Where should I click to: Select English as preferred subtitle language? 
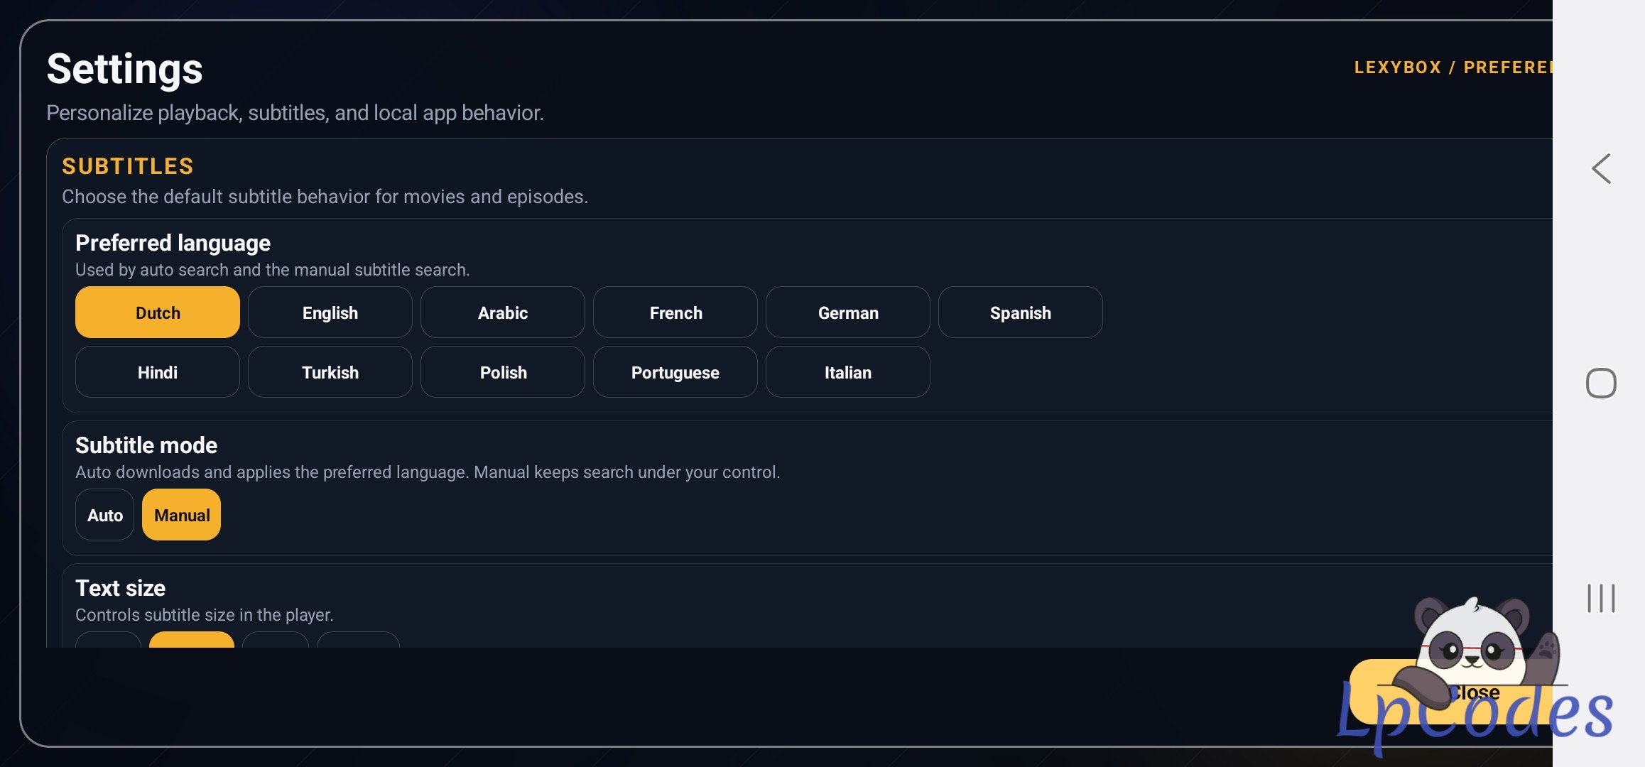click(x=330, y=312)
